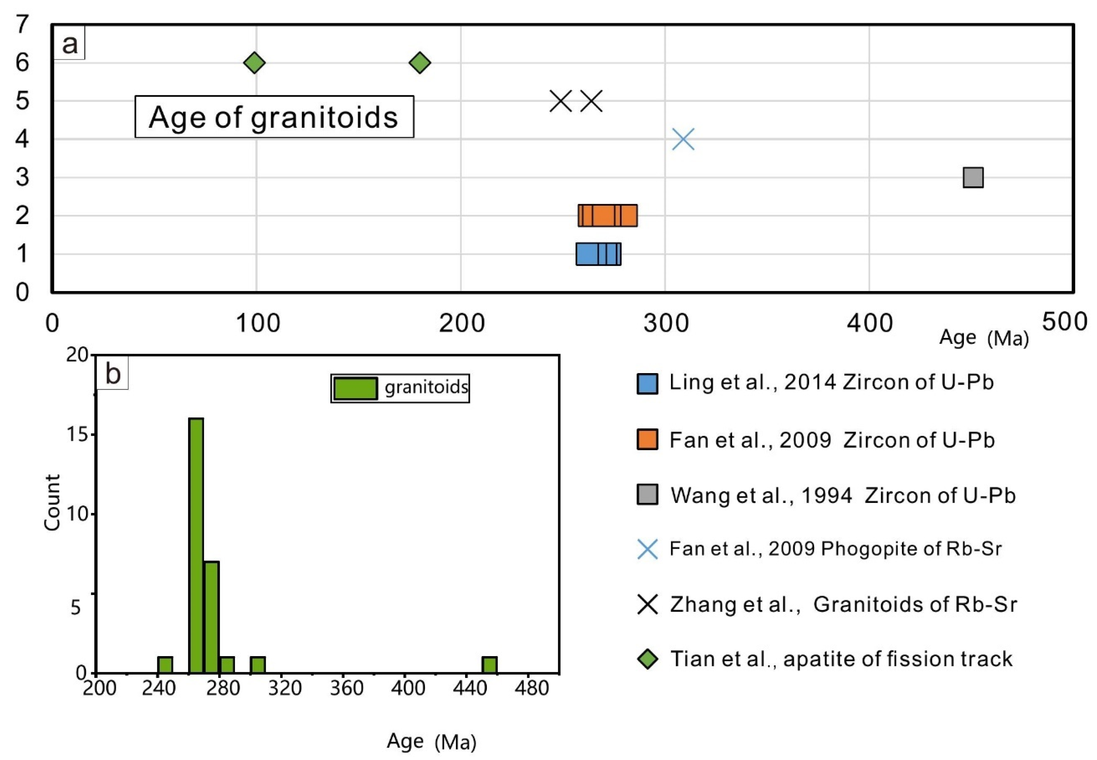Click the green diamond Tian et al. legend icon

click(647, 660)
